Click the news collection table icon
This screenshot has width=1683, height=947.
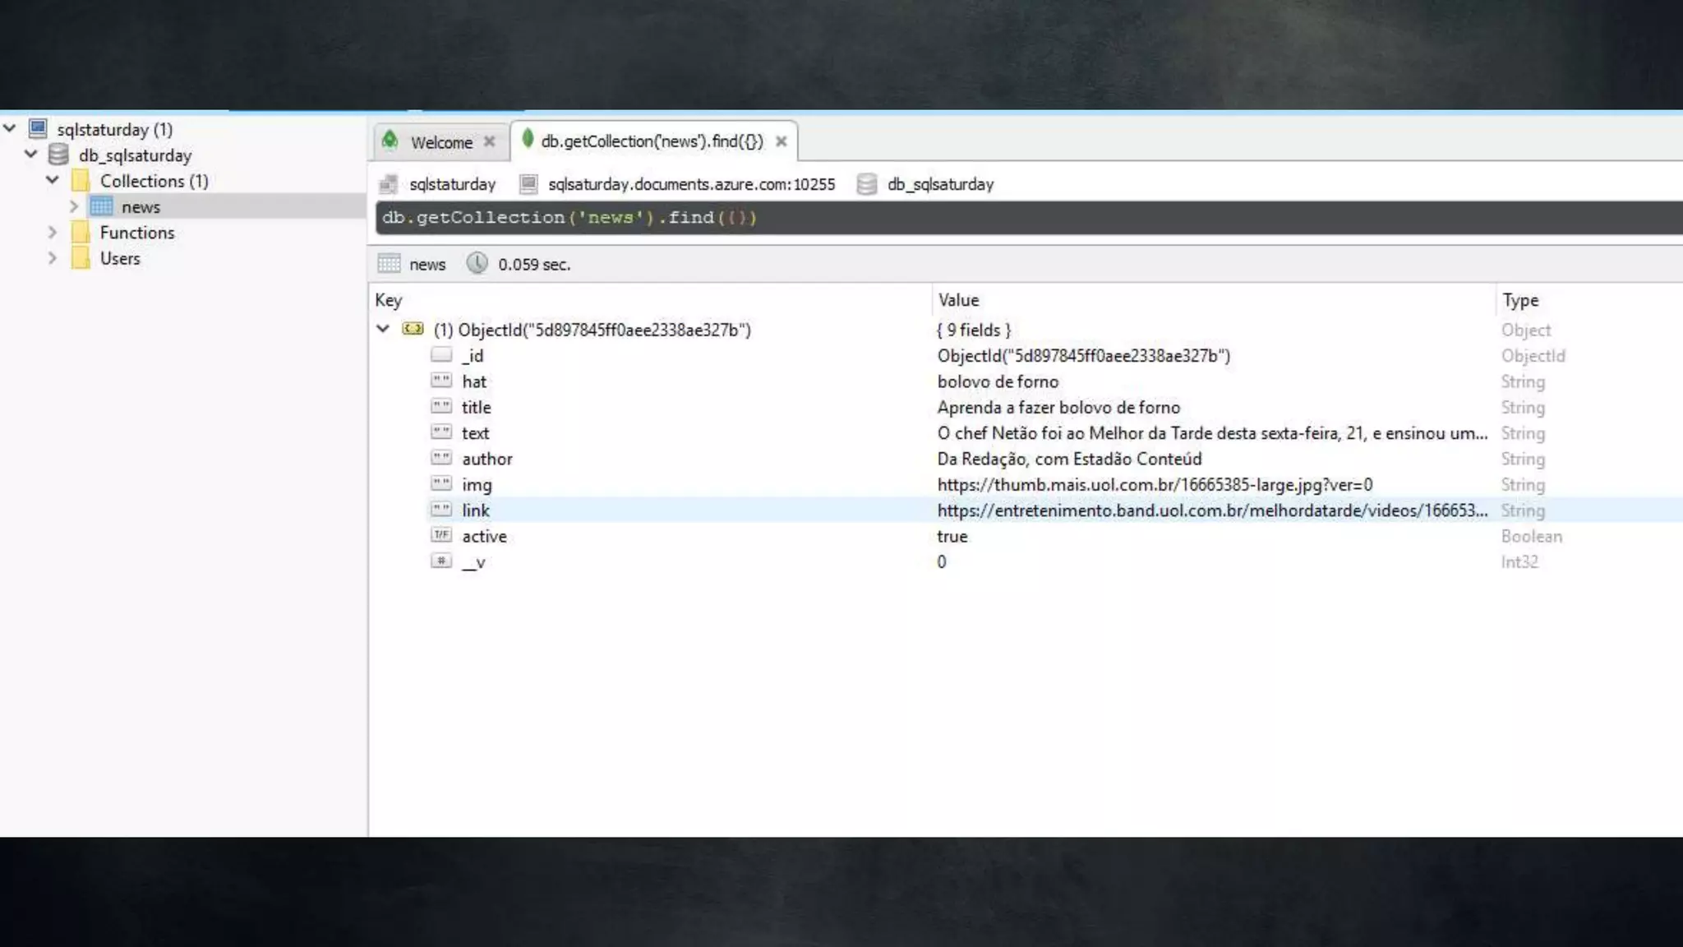coord(102,206)
